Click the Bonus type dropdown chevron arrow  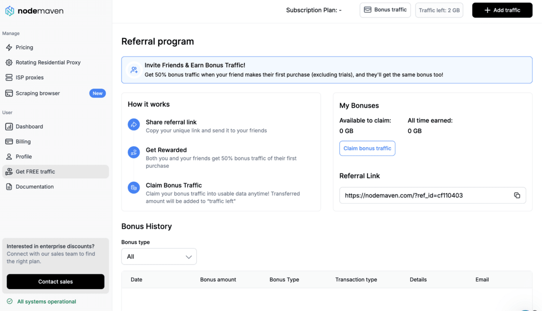[188, 257]
